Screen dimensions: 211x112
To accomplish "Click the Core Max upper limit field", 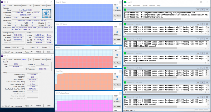I will [117, 74].
